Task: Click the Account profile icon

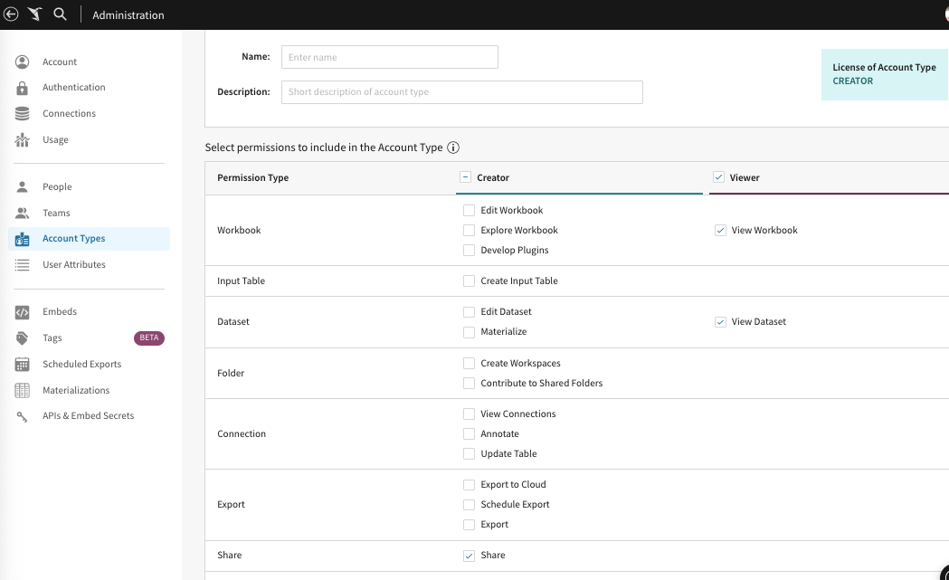Action: coord(22,62)
